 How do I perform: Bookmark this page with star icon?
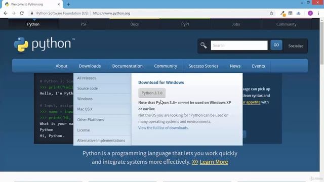click(271, 13)
